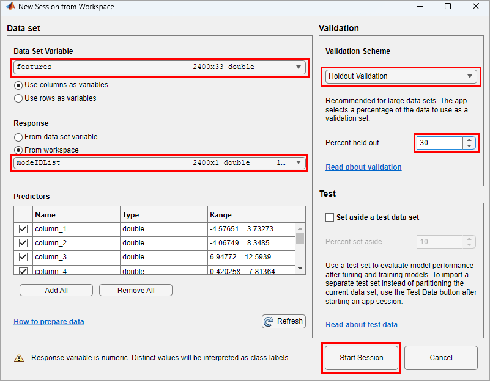
Task: Open the Read about validation link
Action: (x=363, y=167)
